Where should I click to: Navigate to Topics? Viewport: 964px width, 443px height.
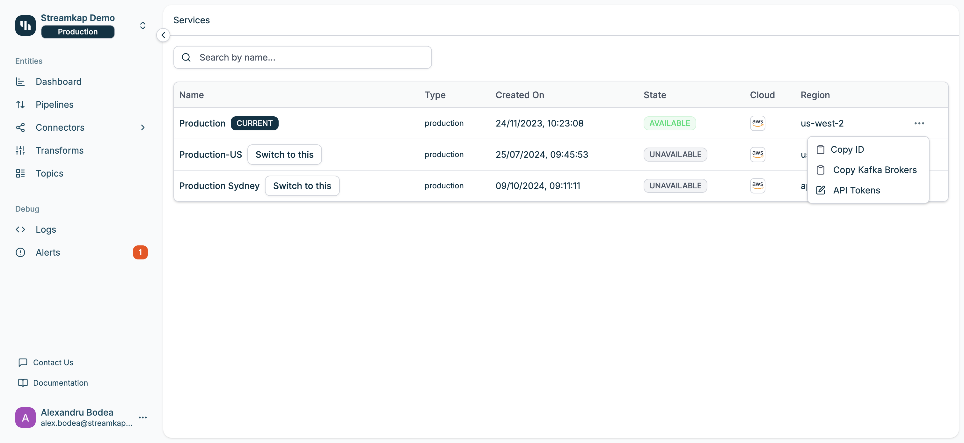coord(49,173)
